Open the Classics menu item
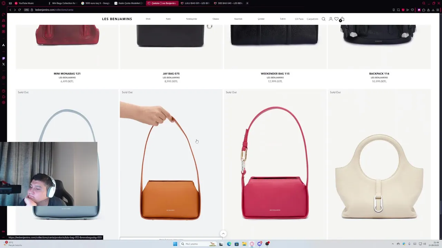 click(216, 19)
